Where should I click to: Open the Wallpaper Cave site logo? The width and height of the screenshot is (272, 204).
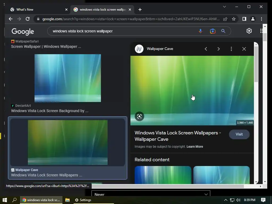pos(139,49)
